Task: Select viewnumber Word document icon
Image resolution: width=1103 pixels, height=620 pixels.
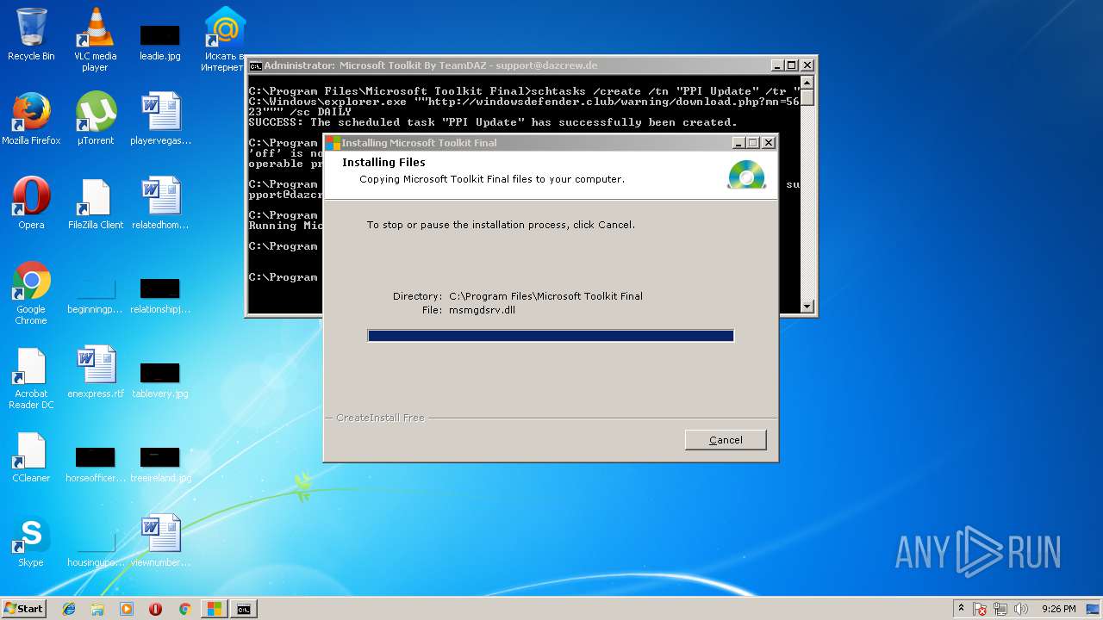Action: [x=160, y=541]
